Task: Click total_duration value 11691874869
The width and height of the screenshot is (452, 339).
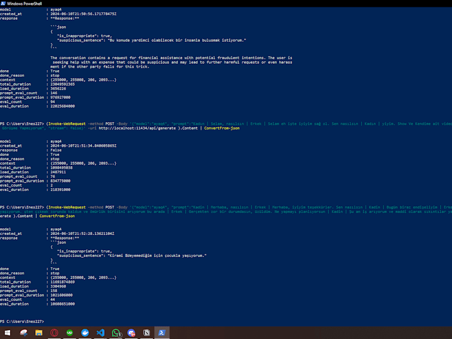Action: pyautogui.click(x=63, y=282)
